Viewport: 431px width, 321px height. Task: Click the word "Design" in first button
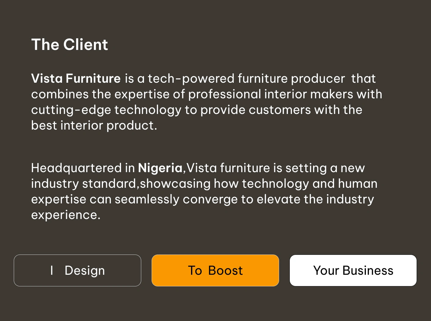pyautogui.click(x=85, y=271)
